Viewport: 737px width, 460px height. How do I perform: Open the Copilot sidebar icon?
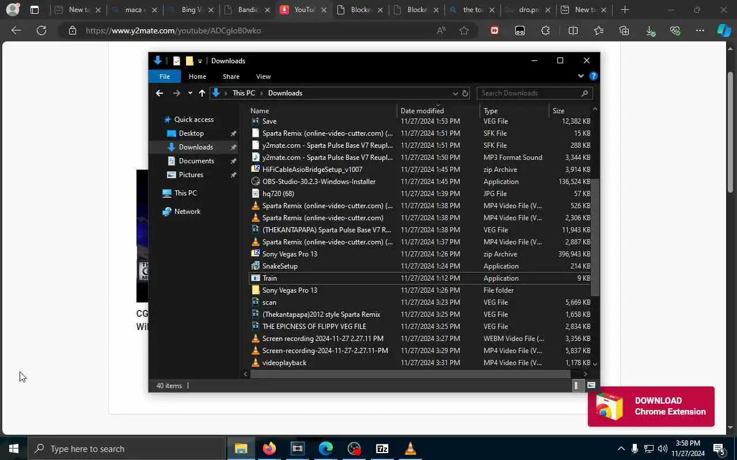pyautogui.click(x=724, y=30)
